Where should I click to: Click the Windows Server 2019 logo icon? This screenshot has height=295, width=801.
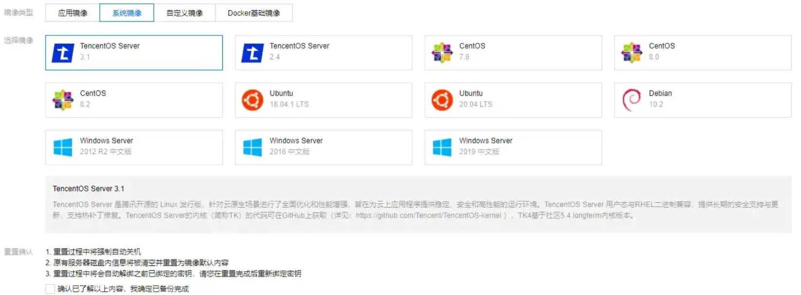pos(442,147)
